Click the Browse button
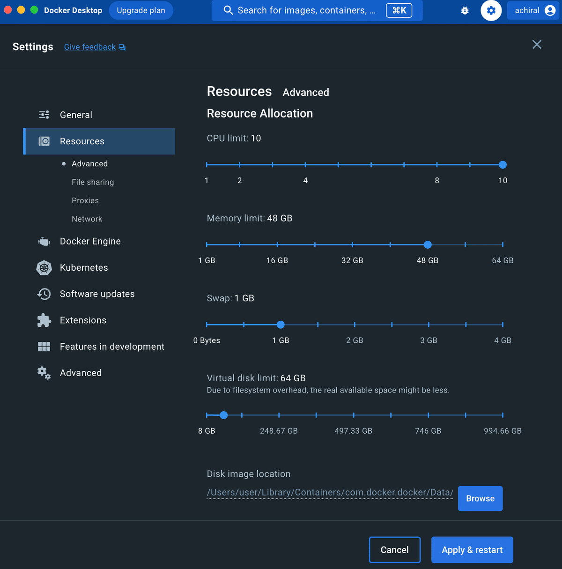This screenshot has height=569, width=562. [x=480, y=498]
